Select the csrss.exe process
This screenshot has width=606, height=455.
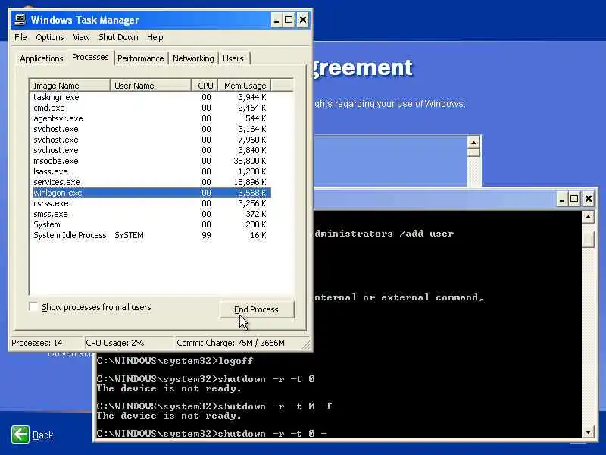tap(151, 203)
